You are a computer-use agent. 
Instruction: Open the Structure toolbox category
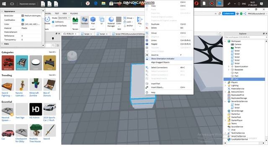point(22,63)
